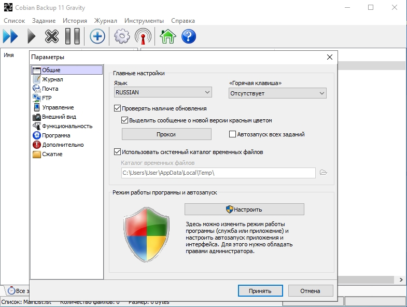Open the Язык RUSSIAN dropdown
407x307 pixels.
(163, 92)
